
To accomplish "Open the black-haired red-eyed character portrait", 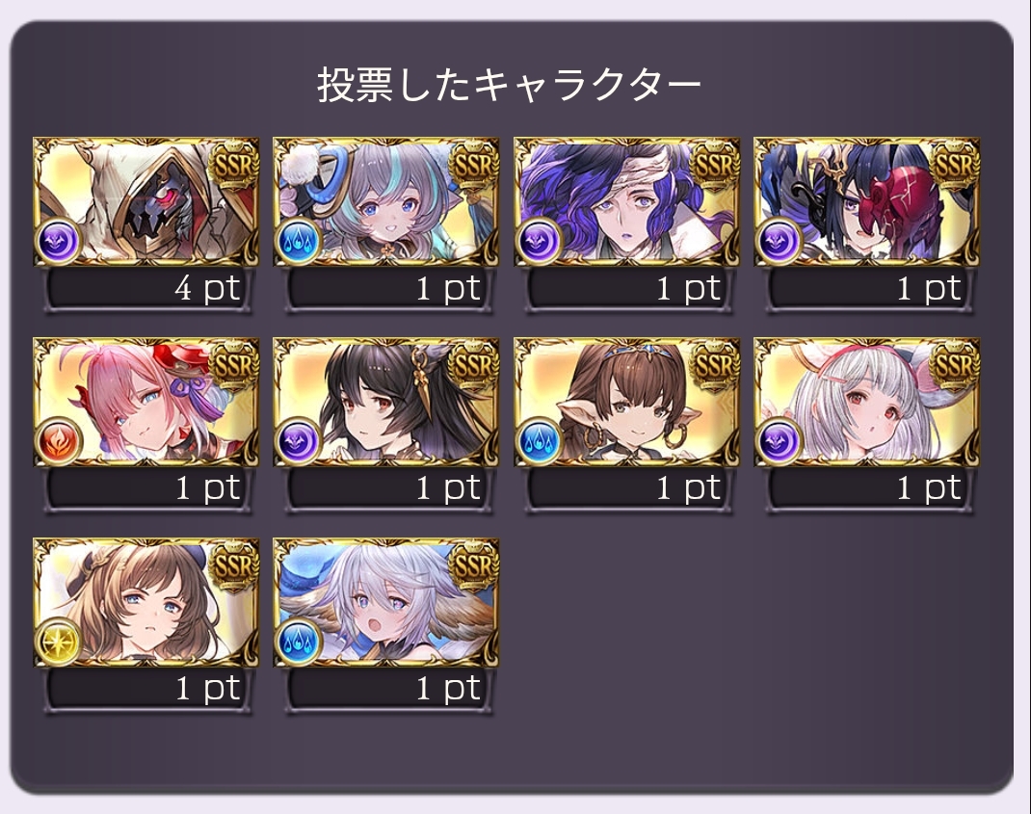I will click(386, 402).
